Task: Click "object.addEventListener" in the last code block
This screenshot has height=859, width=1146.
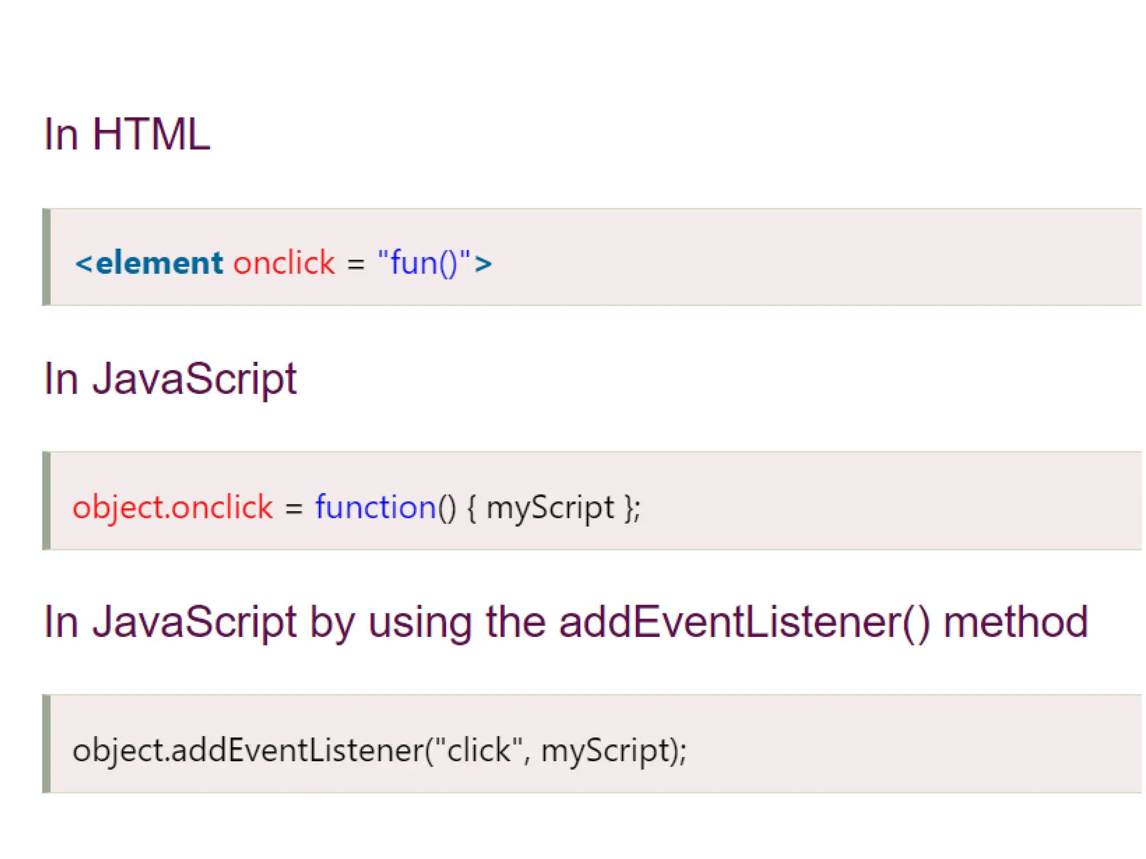Action: [x=248, y=750]
